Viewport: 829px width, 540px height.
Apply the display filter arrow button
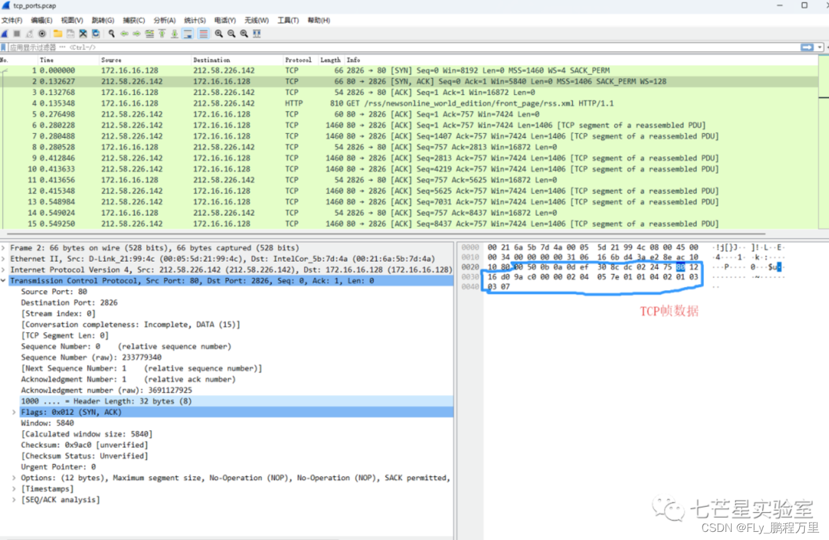pyautogui.click(x=807, y=47)
